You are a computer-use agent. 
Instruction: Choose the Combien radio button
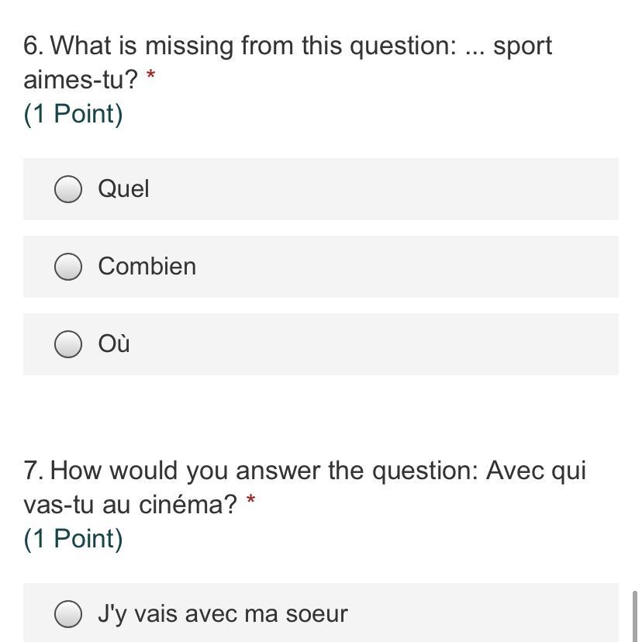point(68,267)
